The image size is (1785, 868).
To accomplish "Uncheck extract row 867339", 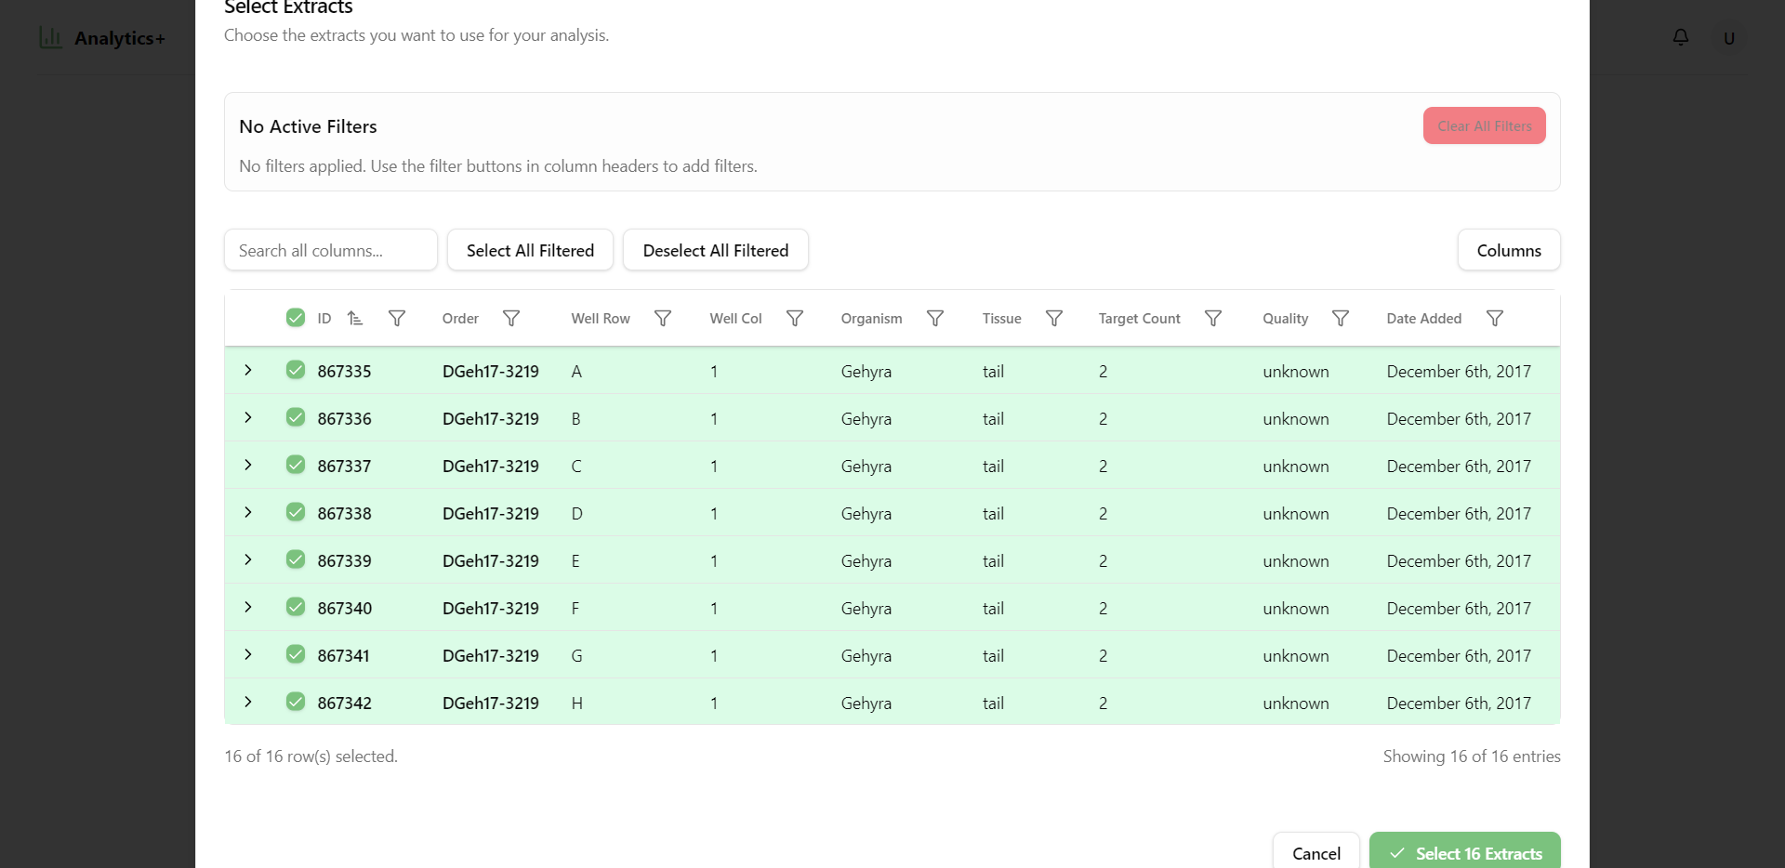I will point(296,559).
